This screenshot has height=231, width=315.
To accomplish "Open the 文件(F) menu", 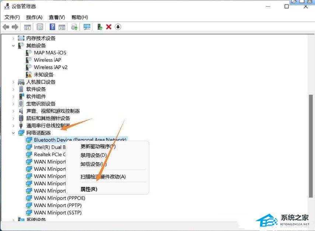I will 12,17.
